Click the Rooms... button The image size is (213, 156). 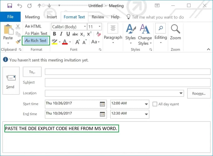[x=199, y=93]
